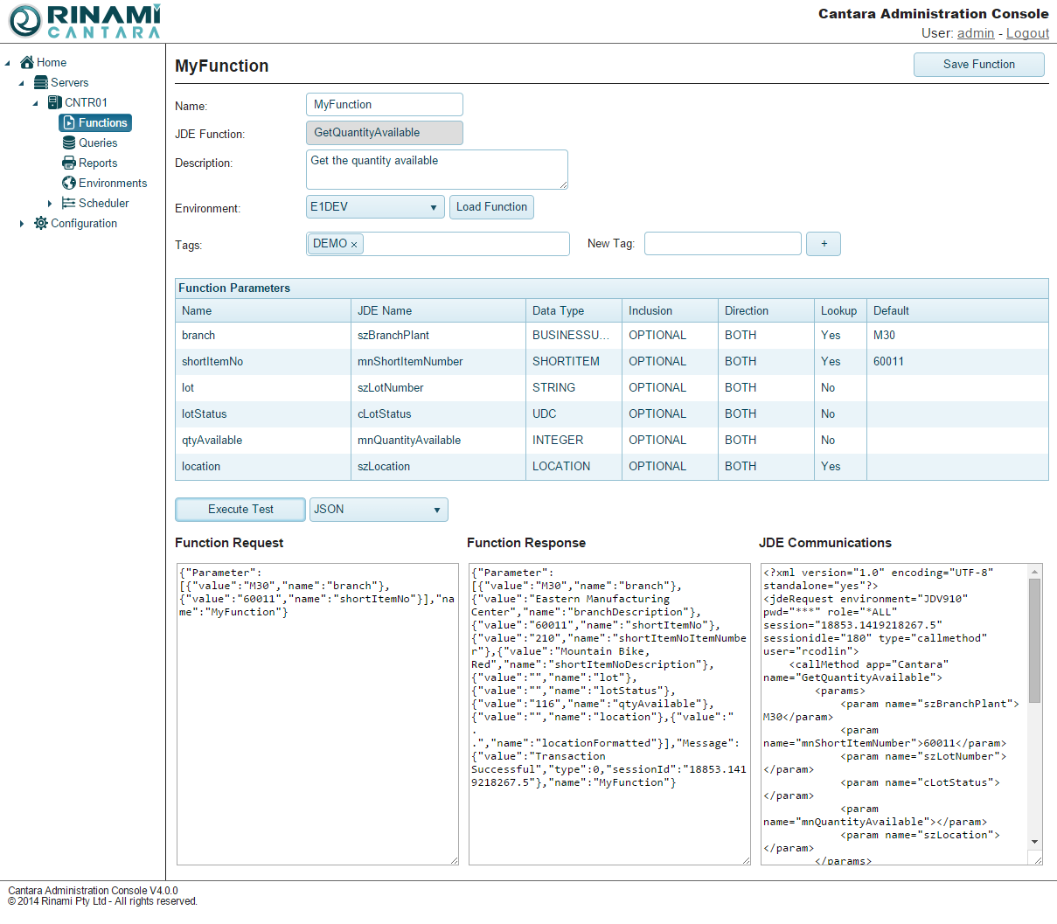Click the Servers stack icon
1057x924 pixels.
(x=41, y=82)
